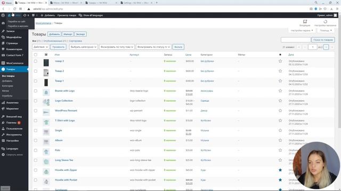Toggle featured star for T-Shirt with Logo
The height and width of the screenshot is (191, 341).
(280, 120)
